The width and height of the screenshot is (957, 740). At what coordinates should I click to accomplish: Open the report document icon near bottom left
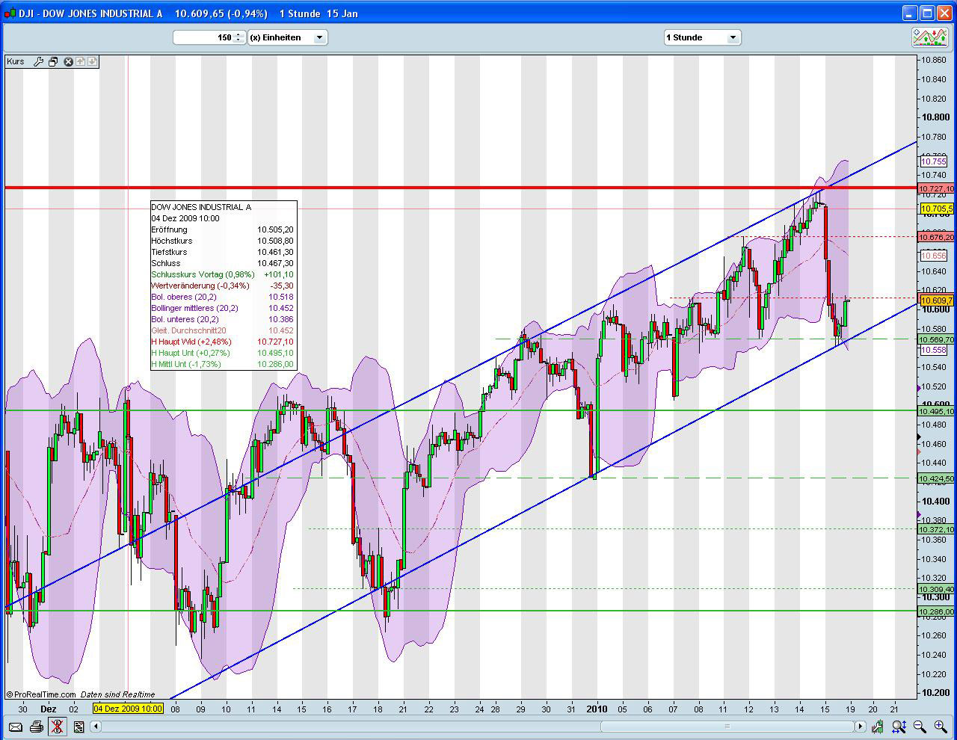tap(79, 727)
